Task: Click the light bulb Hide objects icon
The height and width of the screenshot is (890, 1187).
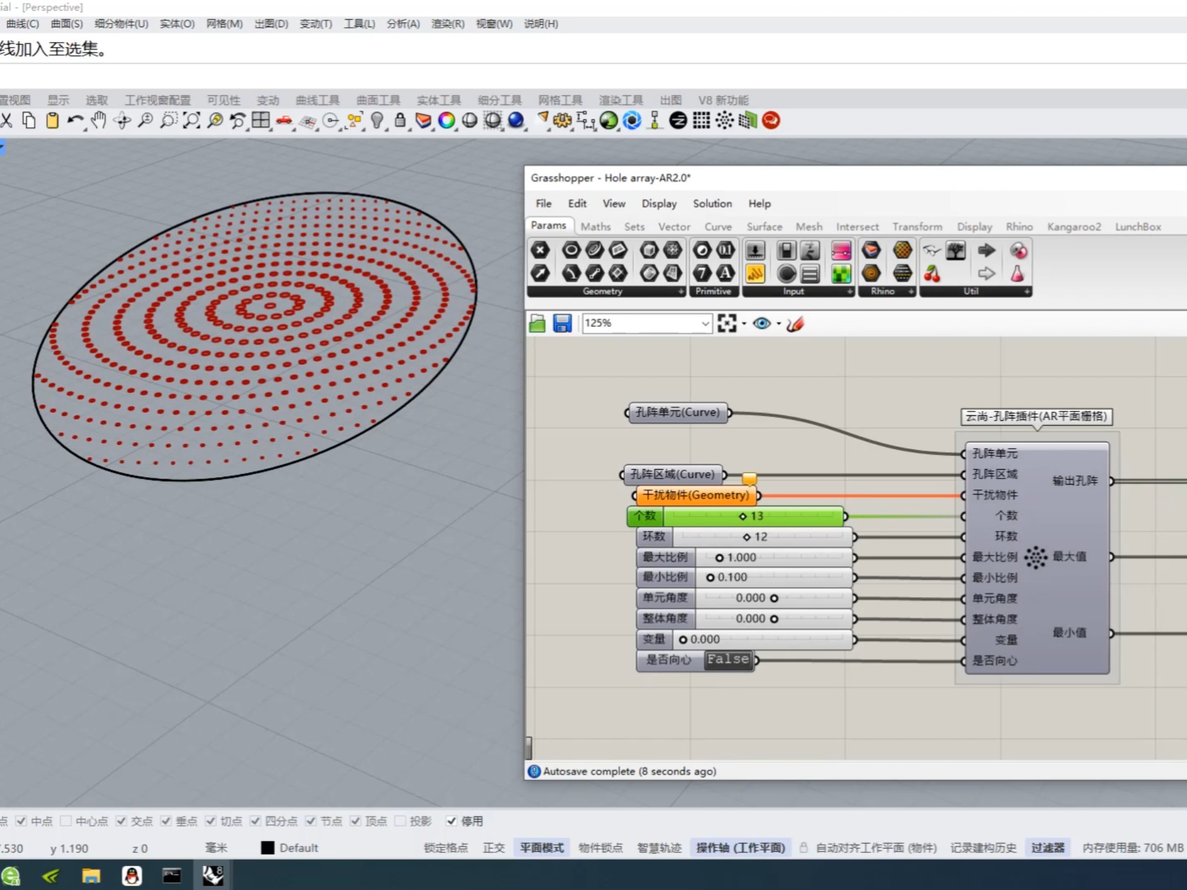Action: click(x=377, y=121)
